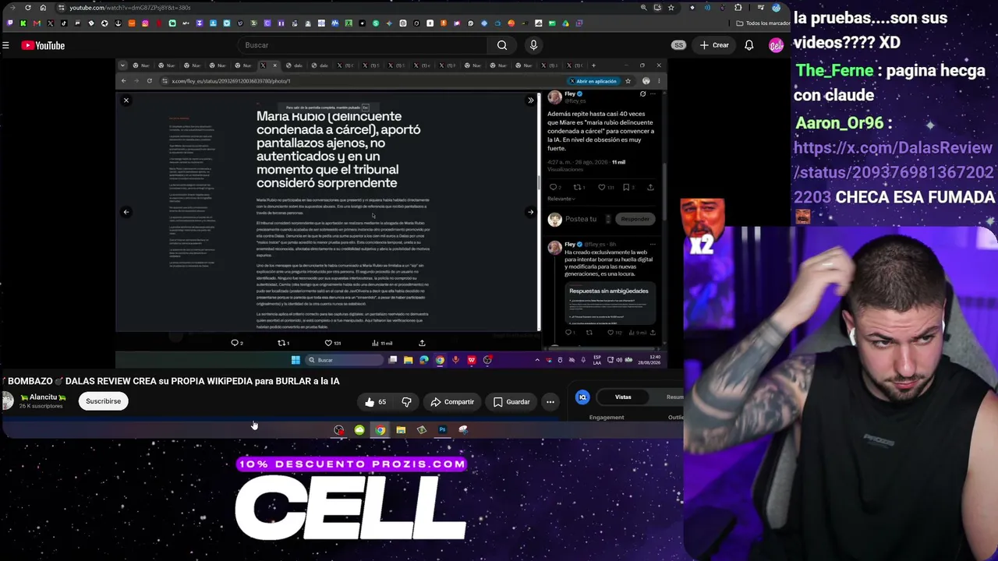This screenshot has width=998, height=561.
Task: Go to browser home page
Action: click(x=43, y=8)
